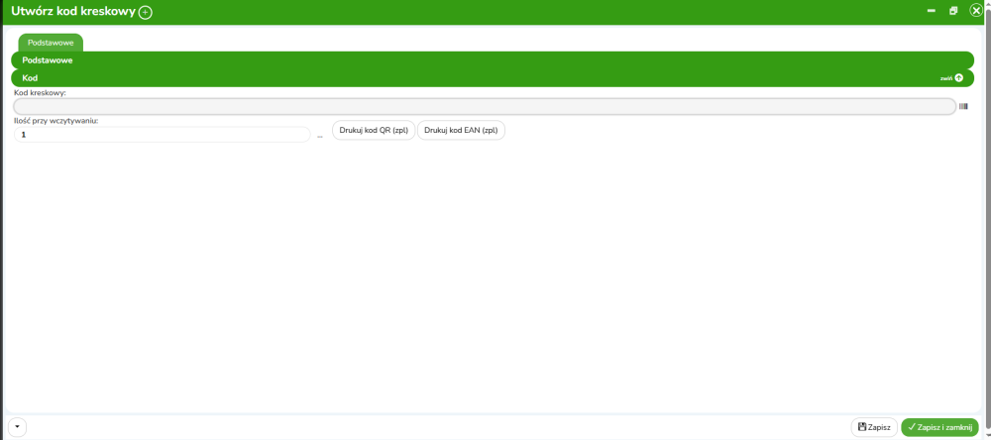991x440 pixels.
Task: Open the Podstawowe tab
Action: click(x=51, y=43)
